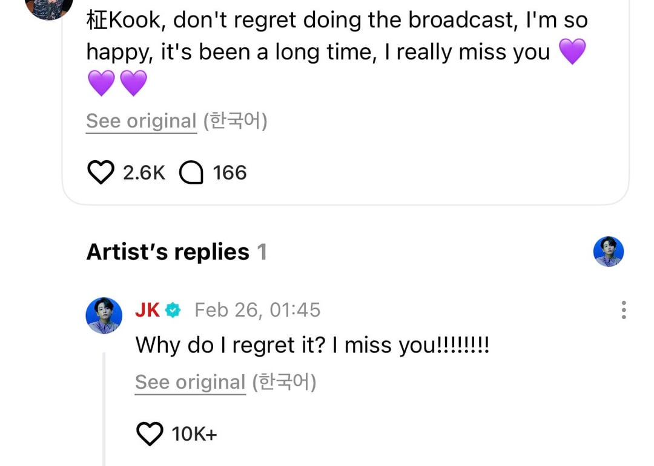This screenshot has width=654, height=466.
Task: See original Korean text of JK's reply
Action: click(190, 383)
